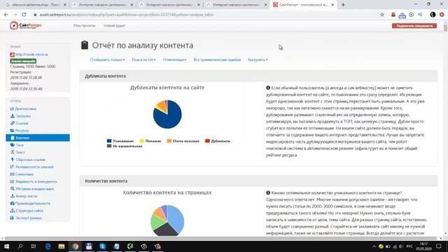Click info icon beside content amount description

click(x=268, y=193)
